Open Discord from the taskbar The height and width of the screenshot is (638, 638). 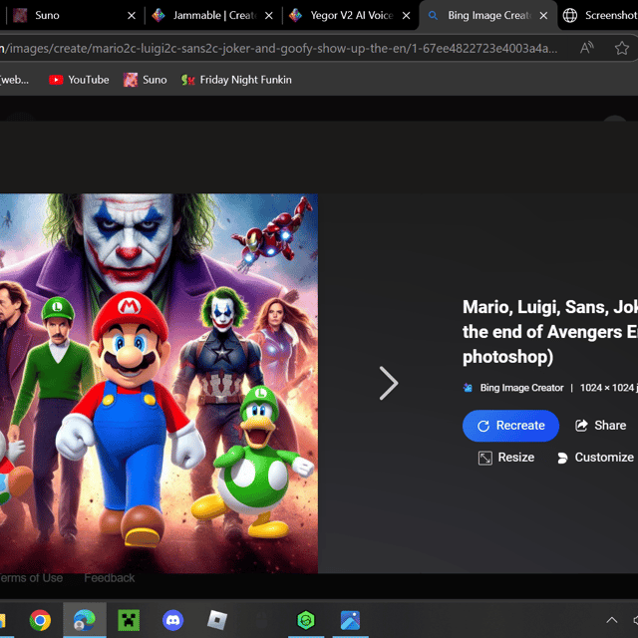click(172, 620)
